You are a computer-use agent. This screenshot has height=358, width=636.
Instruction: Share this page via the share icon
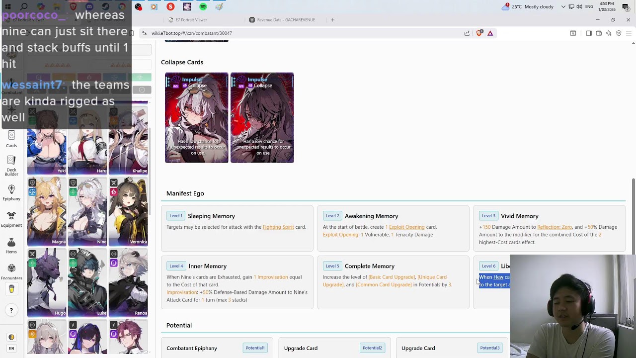tap(467, 33)
